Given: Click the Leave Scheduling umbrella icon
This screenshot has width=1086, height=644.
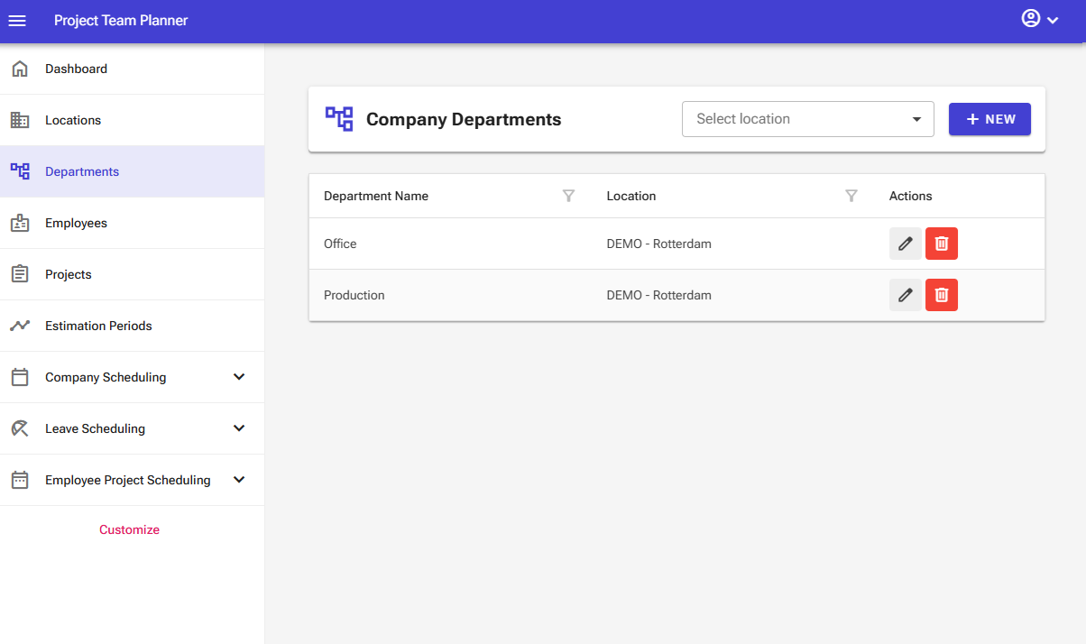Looking at the screenshot, I should [x=20, y=428].
